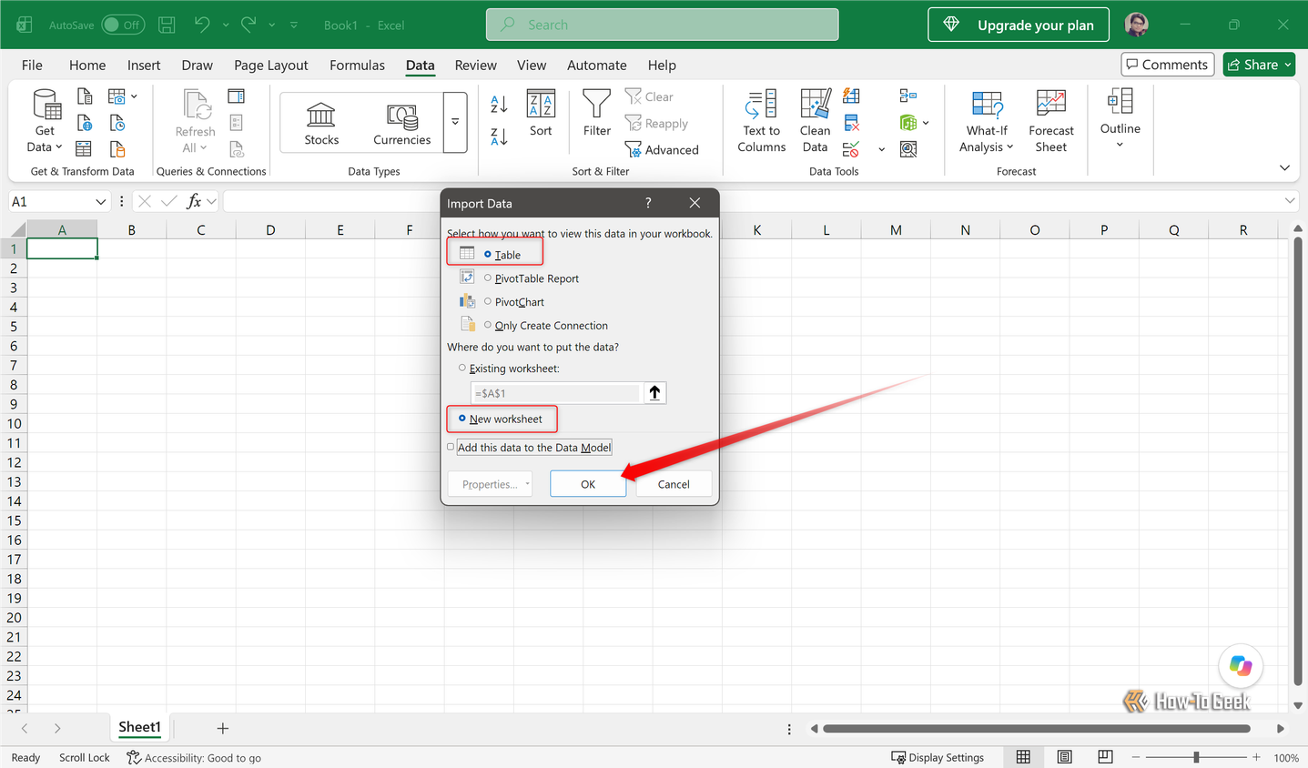Screen dimensions: 1308x768
Task: Collapse the ribbon with chevron
Action: [x=1284, y=168]
